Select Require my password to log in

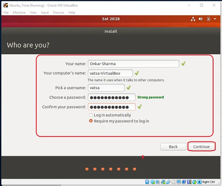click(119, 121)
